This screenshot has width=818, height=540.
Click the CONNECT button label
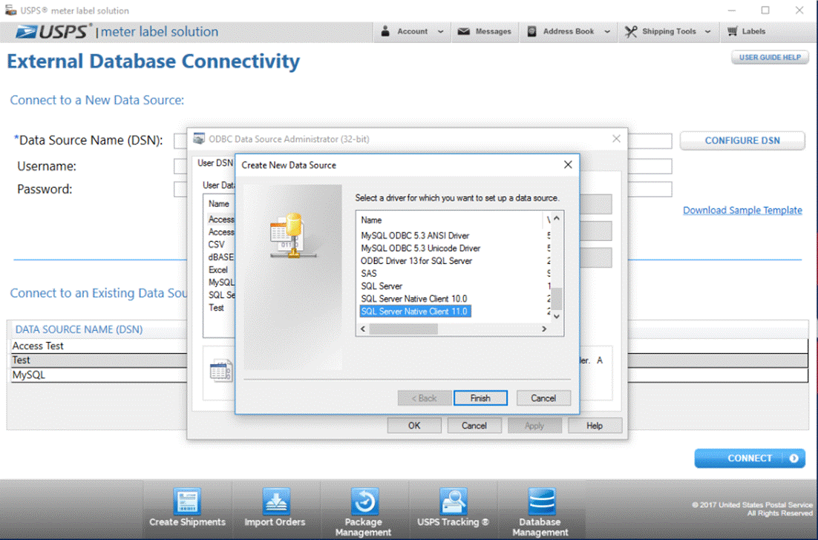[x=750, y=458]
